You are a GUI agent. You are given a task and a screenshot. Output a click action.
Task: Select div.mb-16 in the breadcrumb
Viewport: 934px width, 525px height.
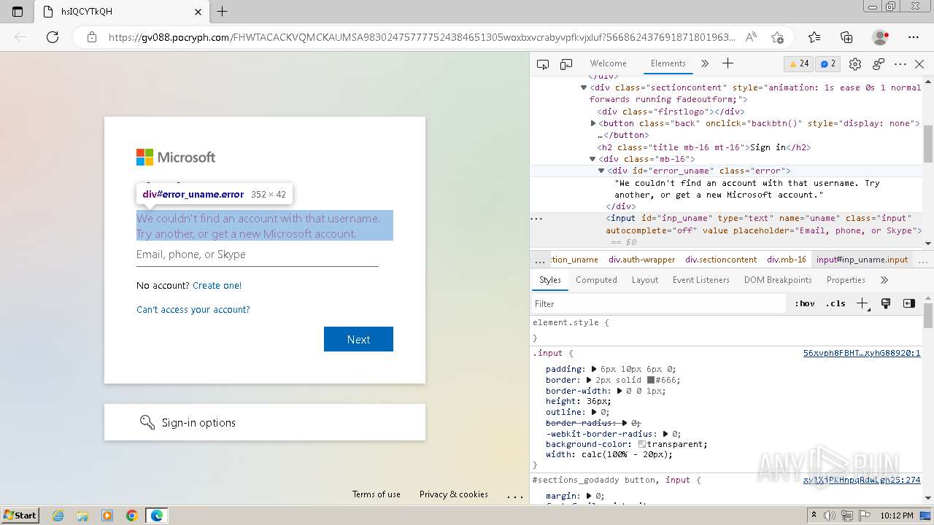click(787, 260)
